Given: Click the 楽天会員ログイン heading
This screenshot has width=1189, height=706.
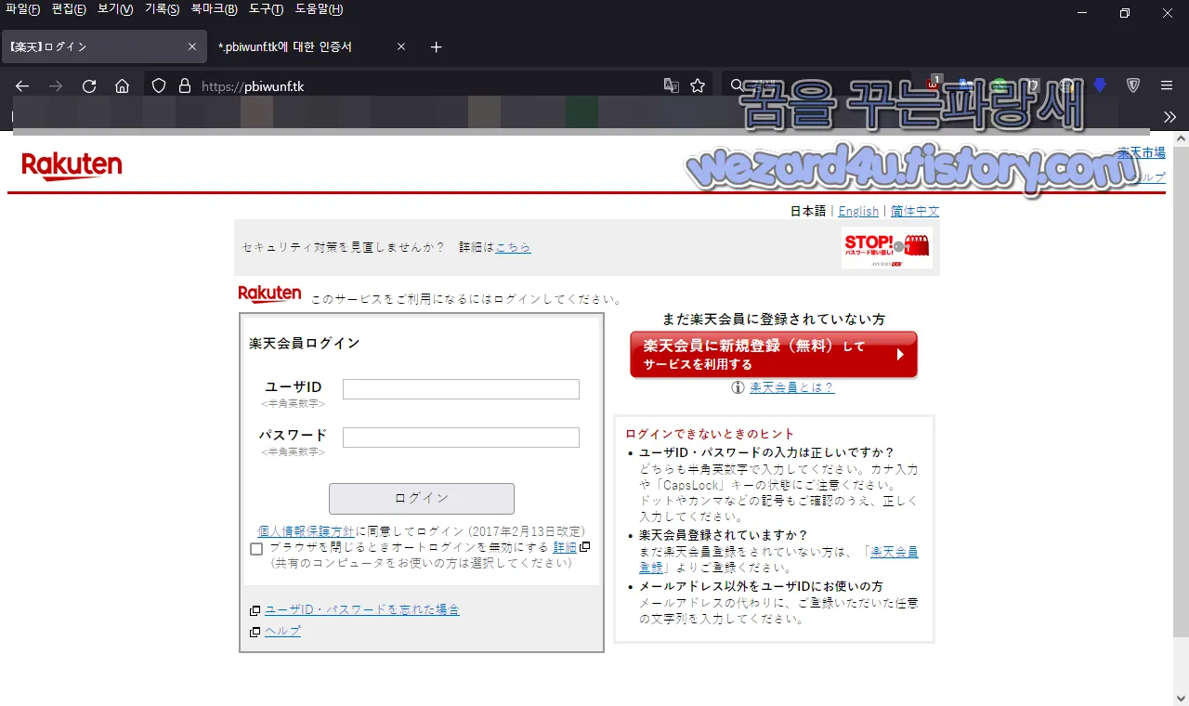Looking at the screenshot, I should click(x=305, y=343).
